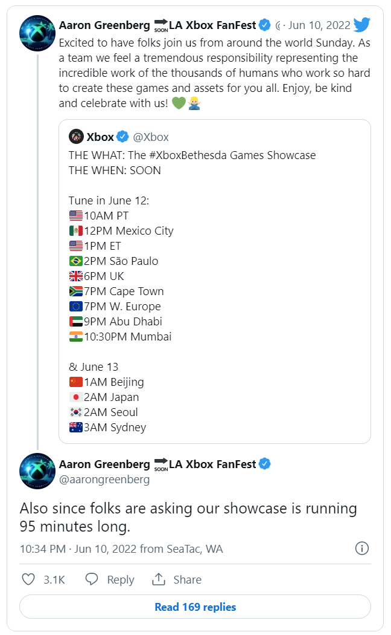The width and height of the screenshot is (391, 635).
Task: Open tweet info circle icon
Action: [x=361, y=549]
